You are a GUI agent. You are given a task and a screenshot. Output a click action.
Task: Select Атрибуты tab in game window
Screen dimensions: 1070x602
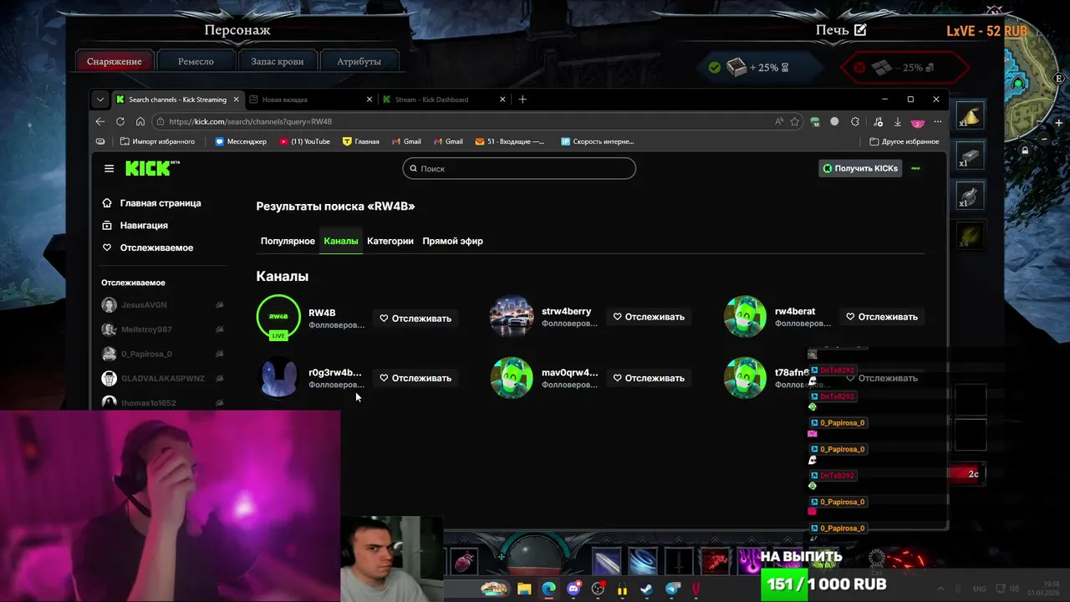coord(359,61)
